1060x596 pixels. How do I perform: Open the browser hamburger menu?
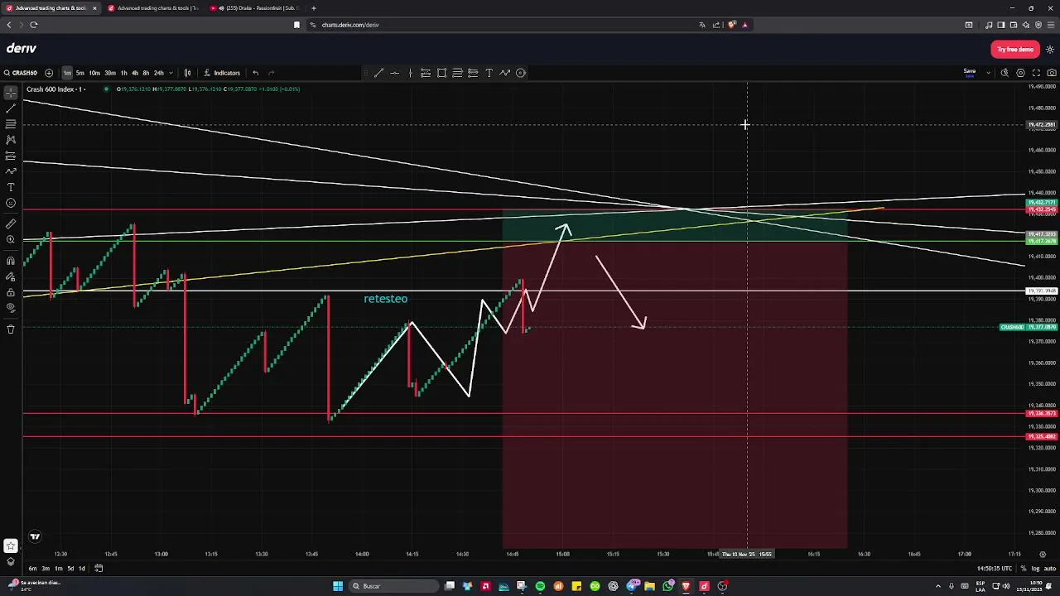pos(1051,25)
